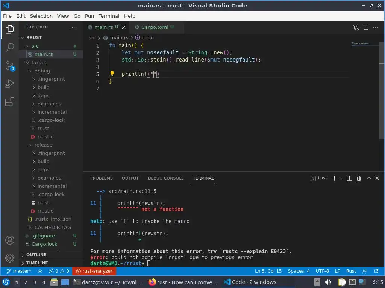Collapse the target folder
This screenshot has width=385, height=288.
[39, 63]
